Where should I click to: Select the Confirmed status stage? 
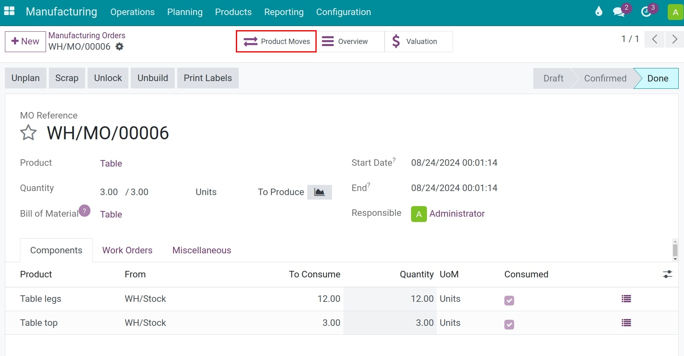(x=605, y=78)
